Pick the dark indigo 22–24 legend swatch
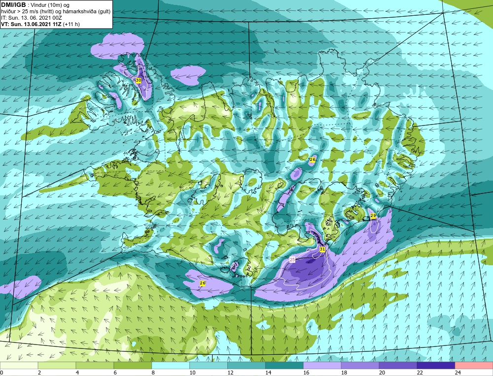This screenshot has width=493, height=376. click(x=436, y=365)
